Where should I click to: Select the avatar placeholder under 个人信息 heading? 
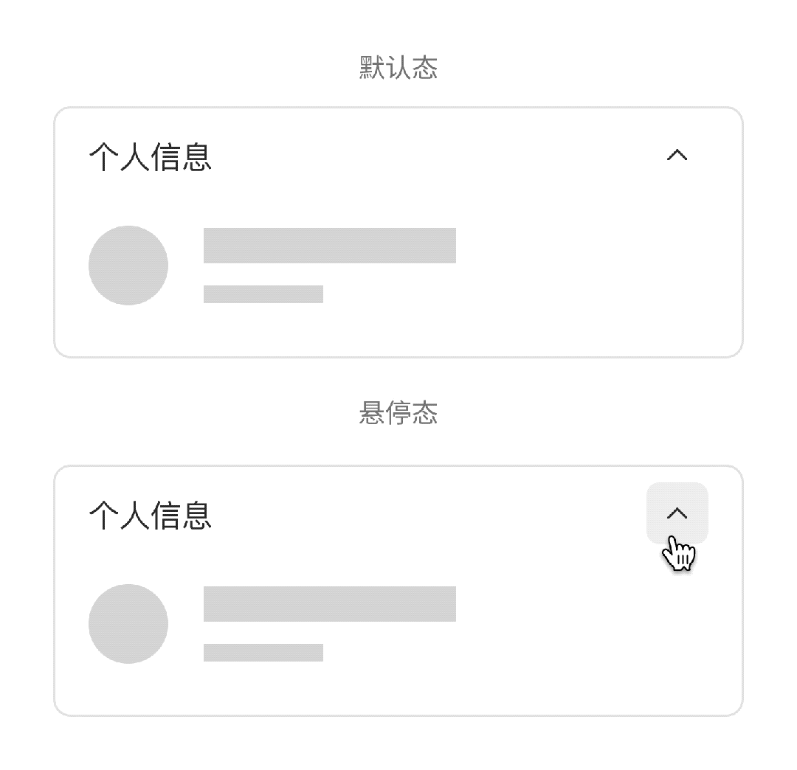click(x=128, y=266)
